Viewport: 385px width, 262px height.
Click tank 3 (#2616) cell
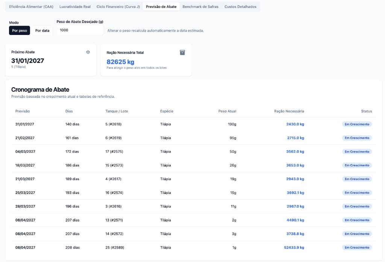point(113,206)
